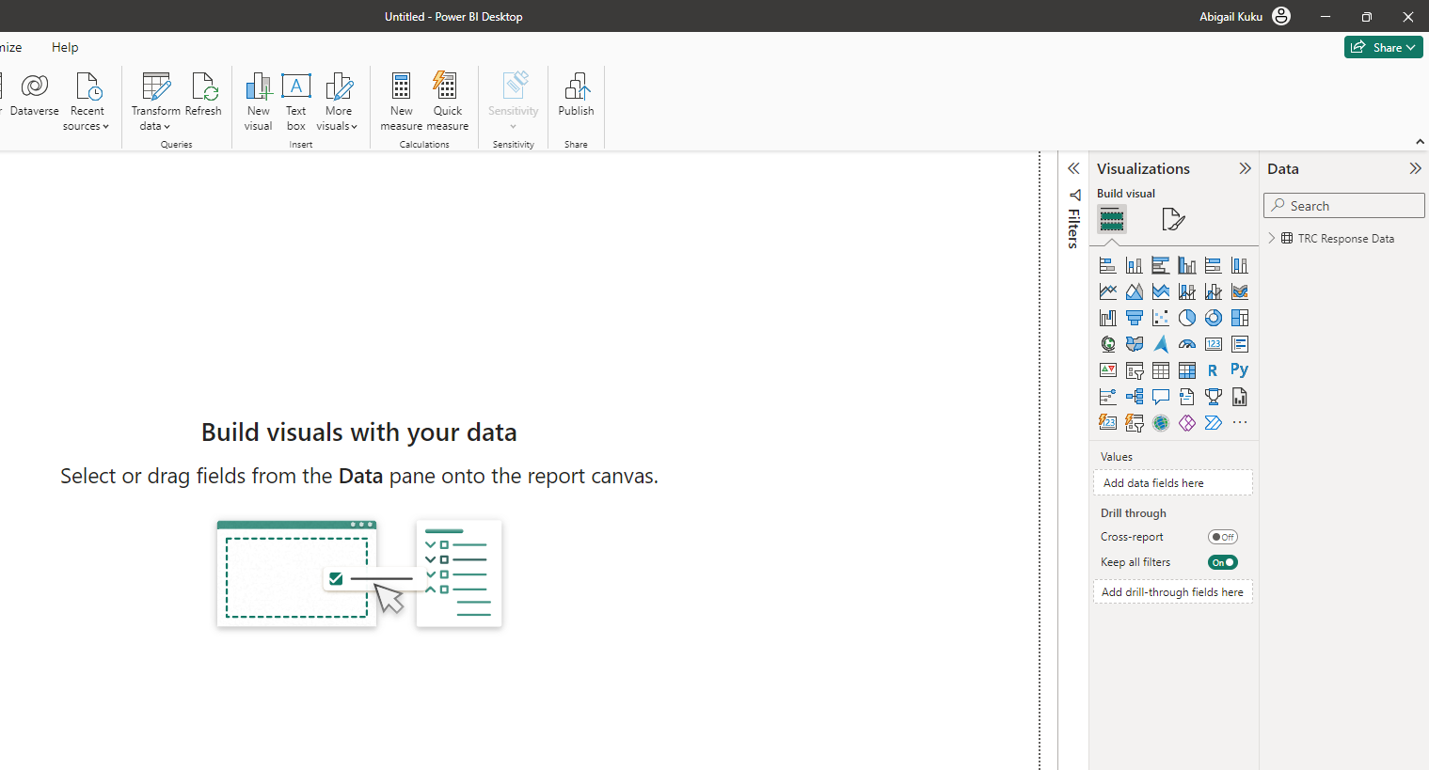This screenshot has height=770, width=1429.
Task: Insert the trophy goals visual
Action: pos(1214,397)
